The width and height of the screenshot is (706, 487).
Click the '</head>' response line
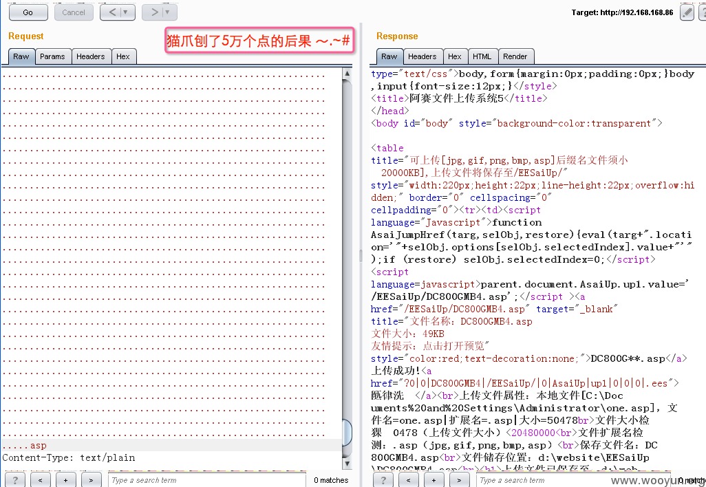tap(390, 111)
